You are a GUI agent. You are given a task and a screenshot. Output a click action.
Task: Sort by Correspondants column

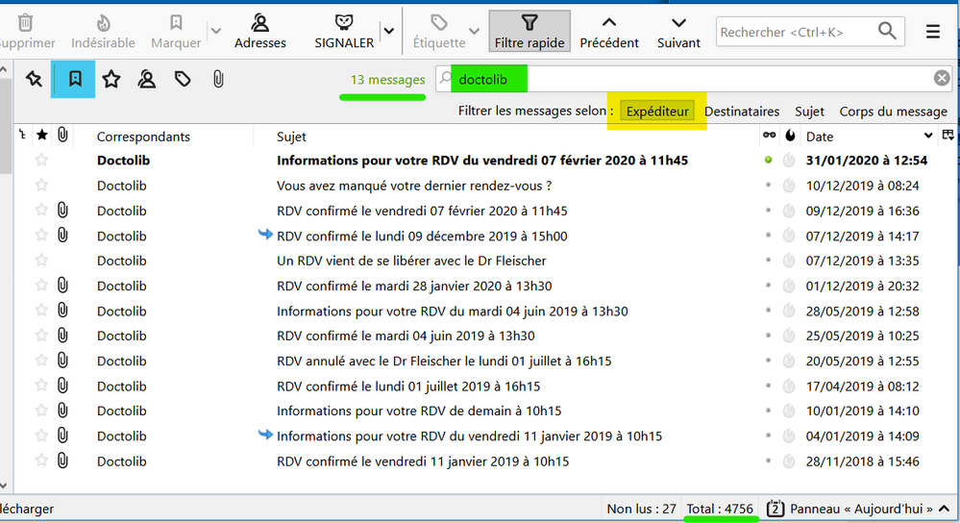click(143, 137)
